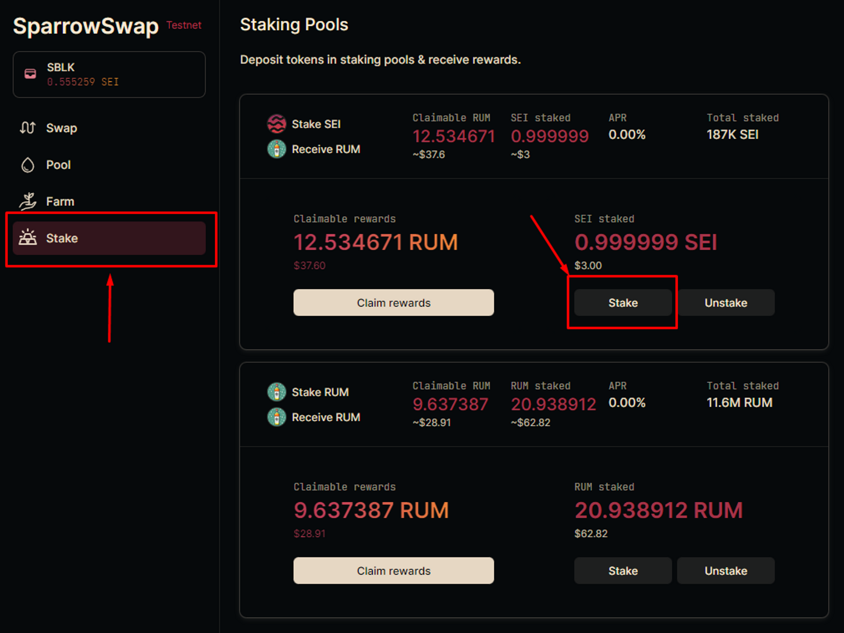
Task: Open the Swap page from sidebar
Action: pos(62,128)
